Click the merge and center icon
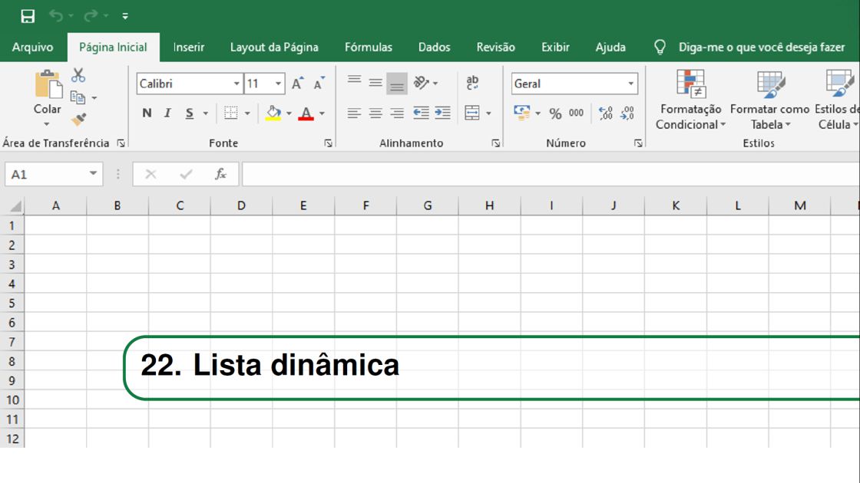This screenshot has width=860, height=483. (x=472, y=113)
